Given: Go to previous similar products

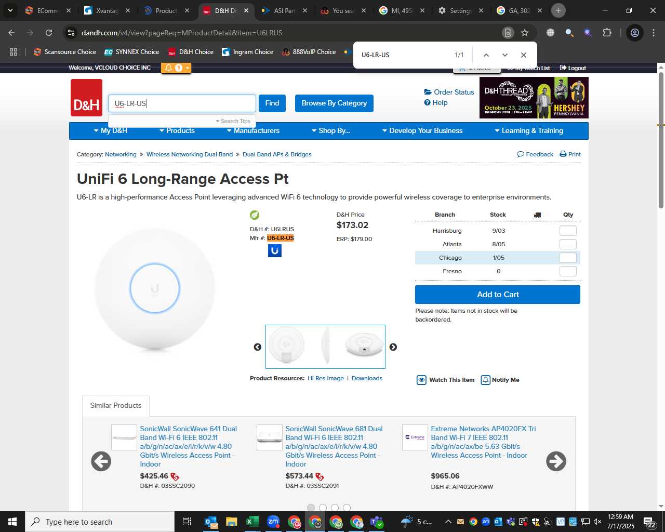Looking at the screenshot, I should (101, 461).
